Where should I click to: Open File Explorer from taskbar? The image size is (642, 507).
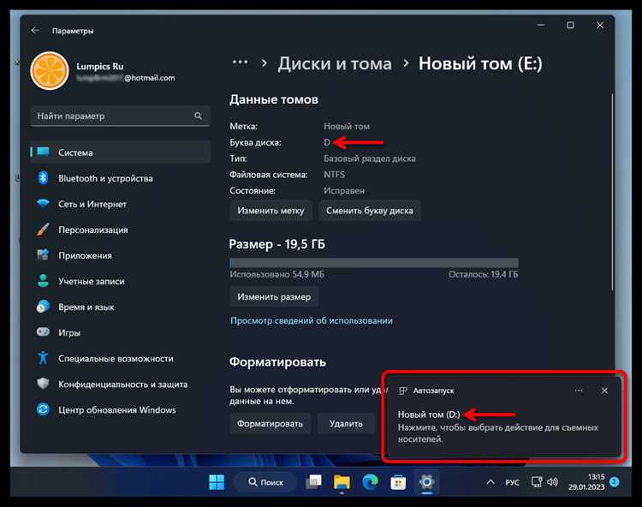coord(342,482)
